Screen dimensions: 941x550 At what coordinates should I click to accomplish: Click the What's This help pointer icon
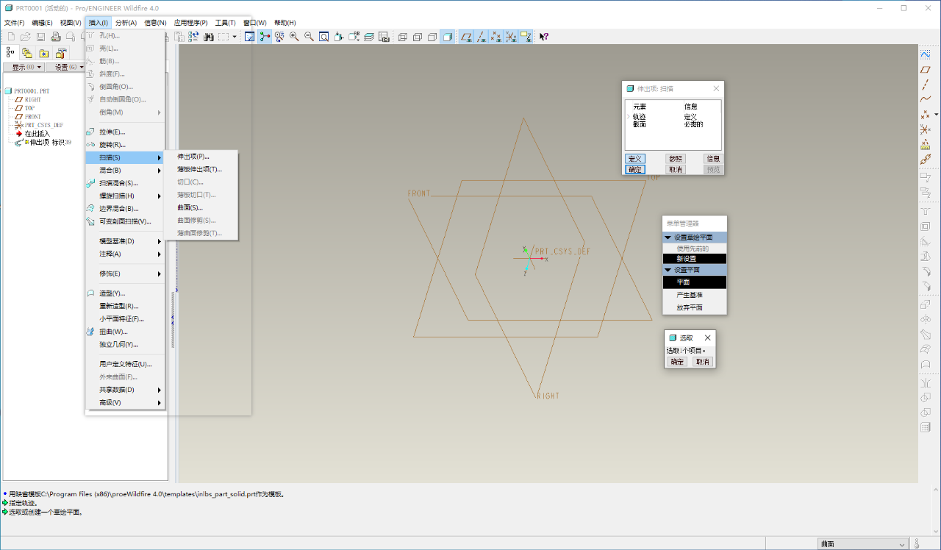pyautogui.click(x=544, y=37)
